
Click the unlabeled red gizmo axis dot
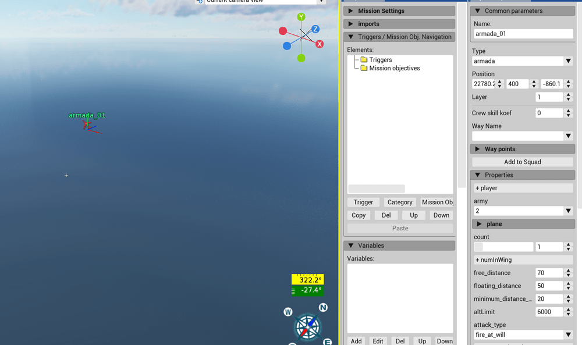coord(283,31)
